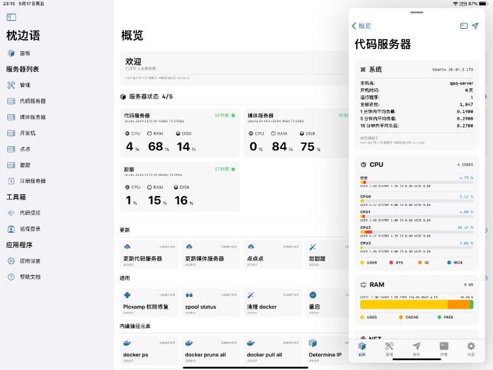Screen dimensions: 493x370
Task: Switch to the 终端 tab in the bottom bar
Action: pyautogui.click(x=444, y=348)
